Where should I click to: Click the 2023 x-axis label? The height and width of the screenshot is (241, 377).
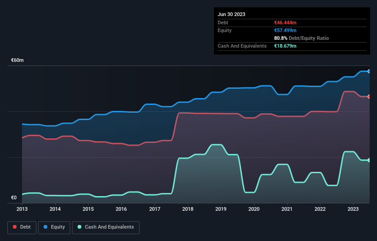coord(353,209)
